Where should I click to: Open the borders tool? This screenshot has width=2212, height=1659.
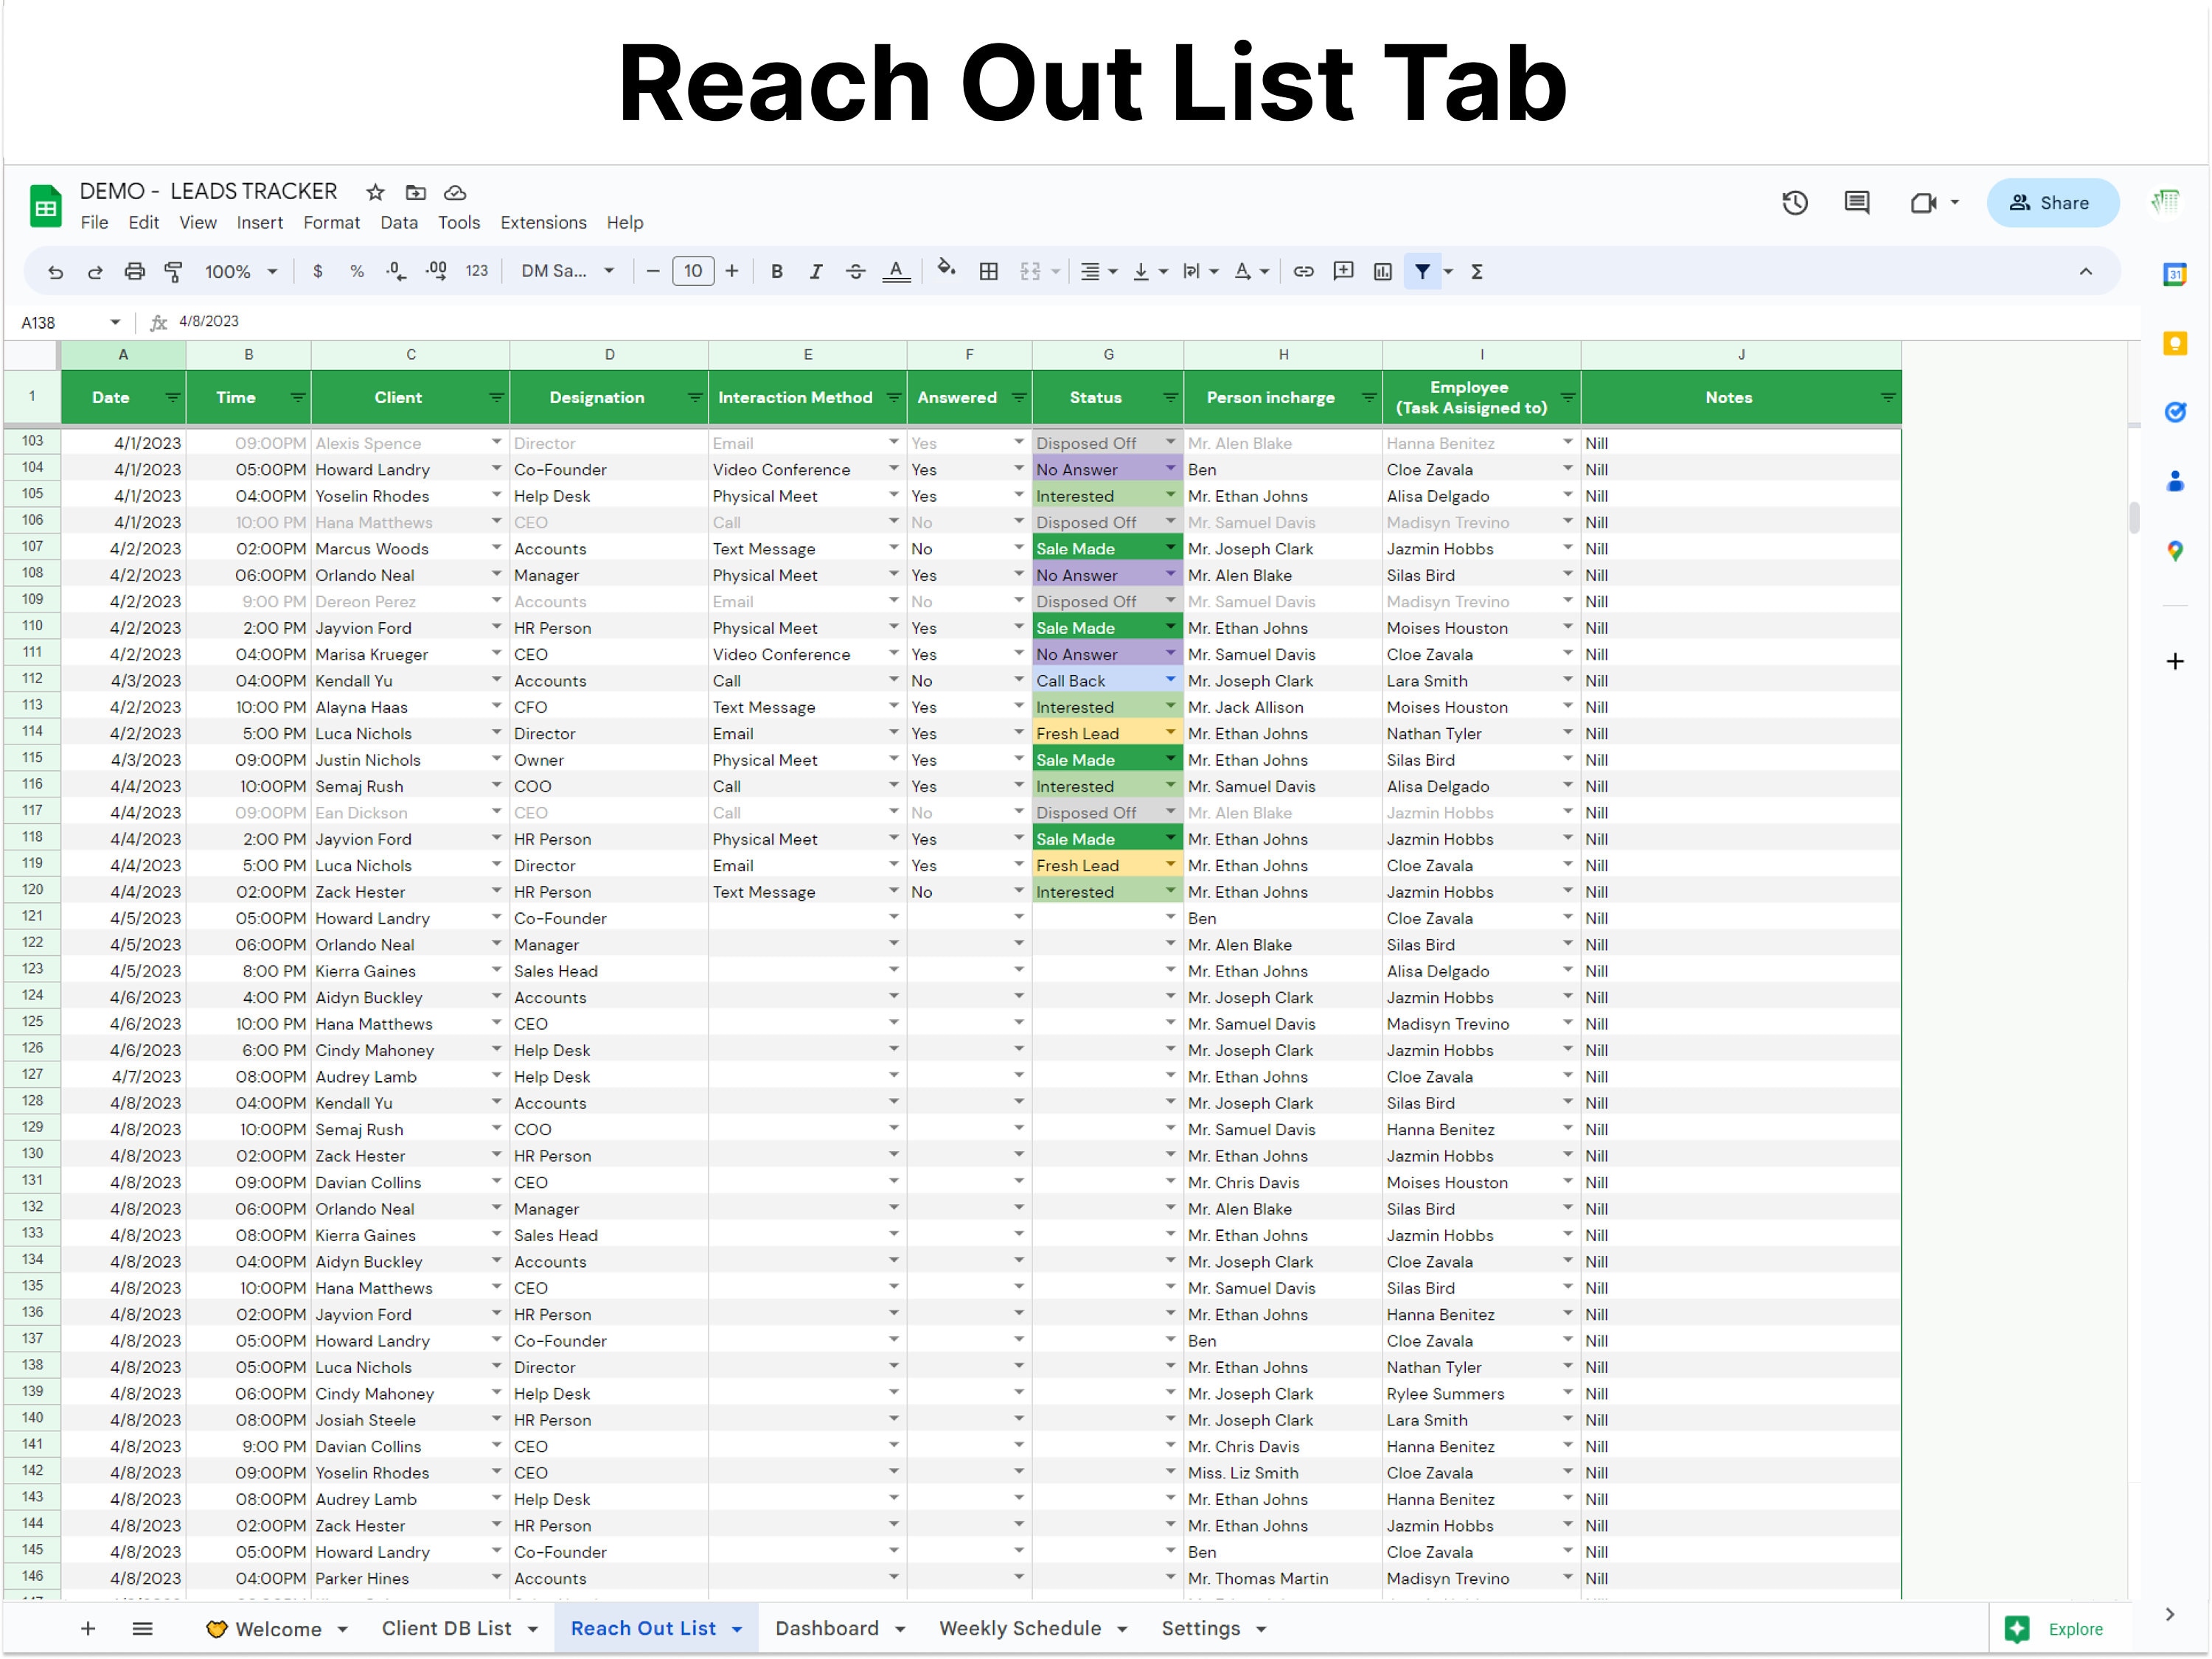pyautogui.click(x=989, y=270)
